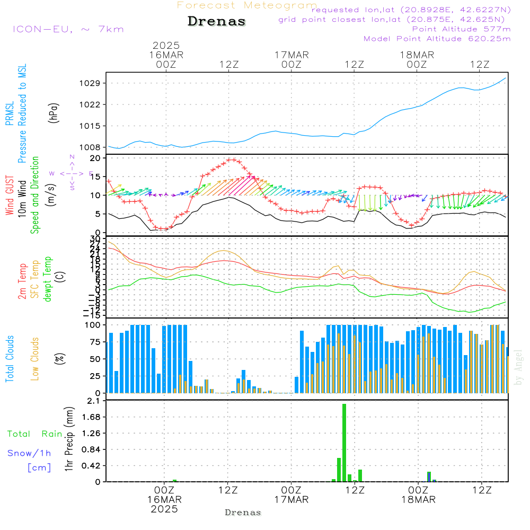530x530 pixels.
Task: Select the orange 'SFC Temp' label
Action: click(35, 279)
